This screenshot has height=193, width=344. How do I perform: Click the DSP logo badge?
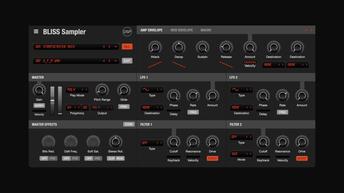[127, 31]
